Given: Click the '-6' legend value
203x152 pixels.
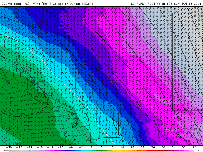Looking at the screenshot, I should [x=71, y=147].
